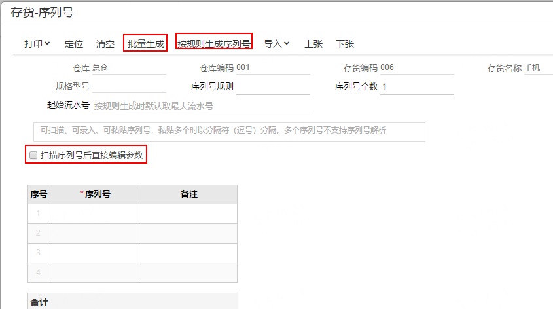Image resolution: width=553 pixels, height=309 pixels.
Task: Click the 备注 column header
Action: point(189,194)
